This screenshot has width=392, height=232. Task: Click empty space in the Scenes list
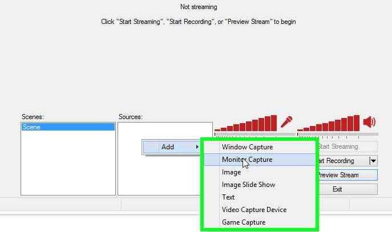tap(67, 165)
